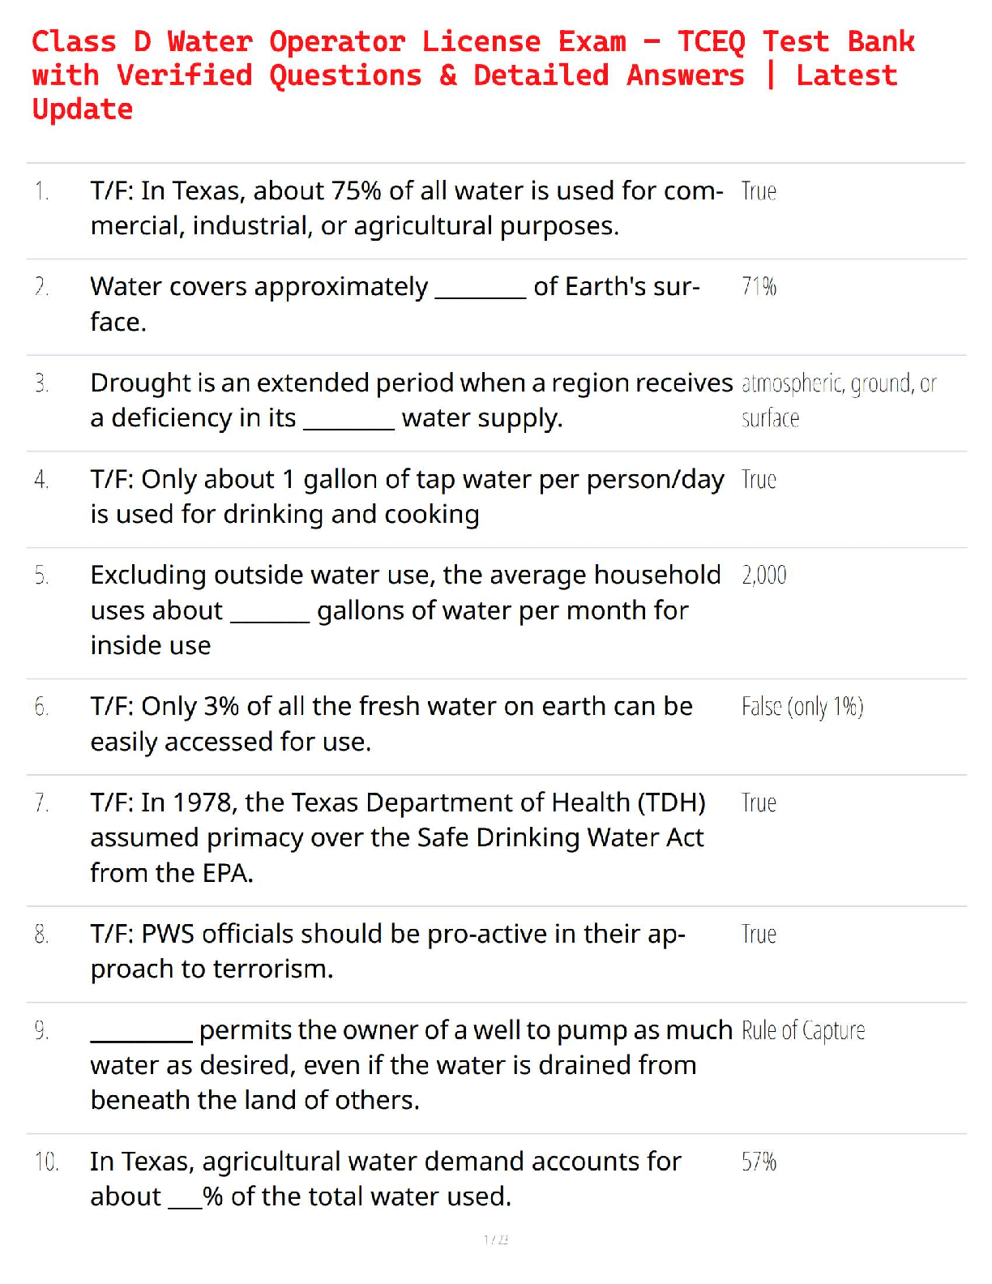Viewport: 992px width, 1284px height.
Task: Click answer "atmospheric, ground, or surface"
Action: click(839, 400)
